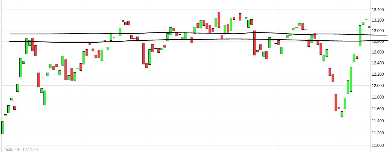Click the red candle with wick above 13.400
389x152 pixels.
click(x=219, y=20)
